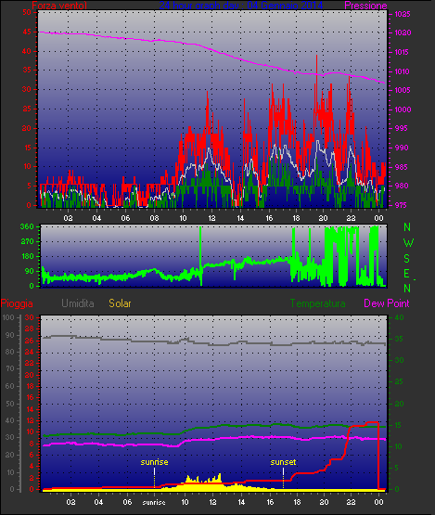Click the "S" compass letter
Image resolution: width=435 pixels, height=515 pixels.
(407, 259)
